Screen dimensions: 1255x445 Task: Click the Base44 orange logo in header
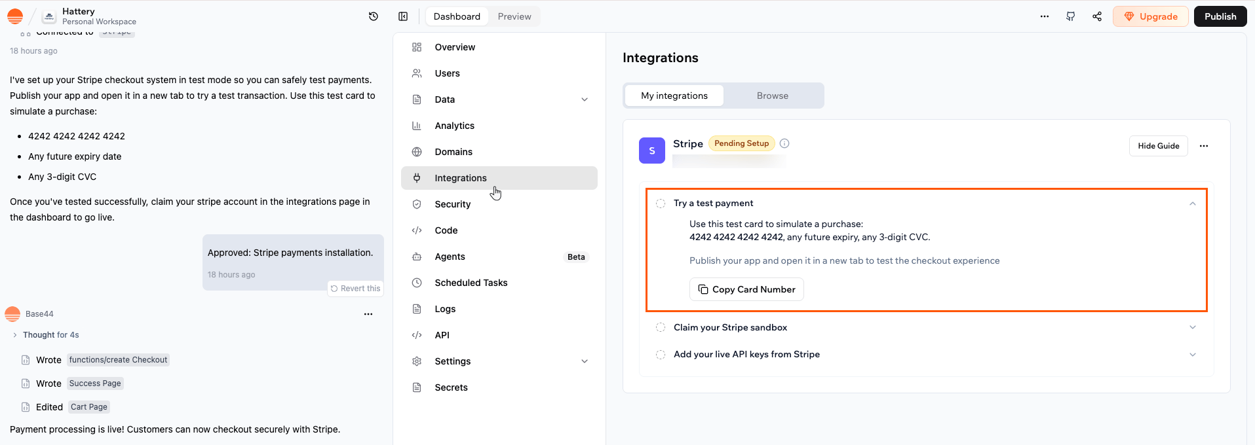(15, 16)
